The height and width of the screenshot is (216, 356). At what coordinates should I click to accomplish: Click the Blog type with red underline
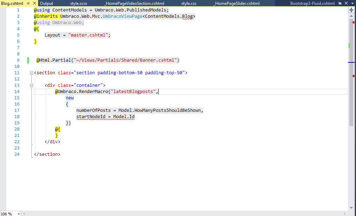point(187,16)
